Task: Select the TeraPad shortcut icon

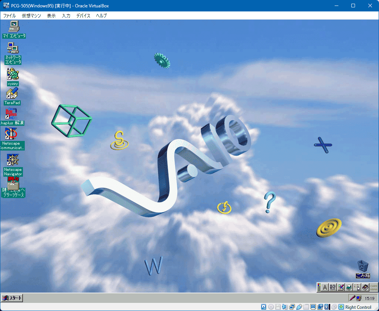Action: 12,96
